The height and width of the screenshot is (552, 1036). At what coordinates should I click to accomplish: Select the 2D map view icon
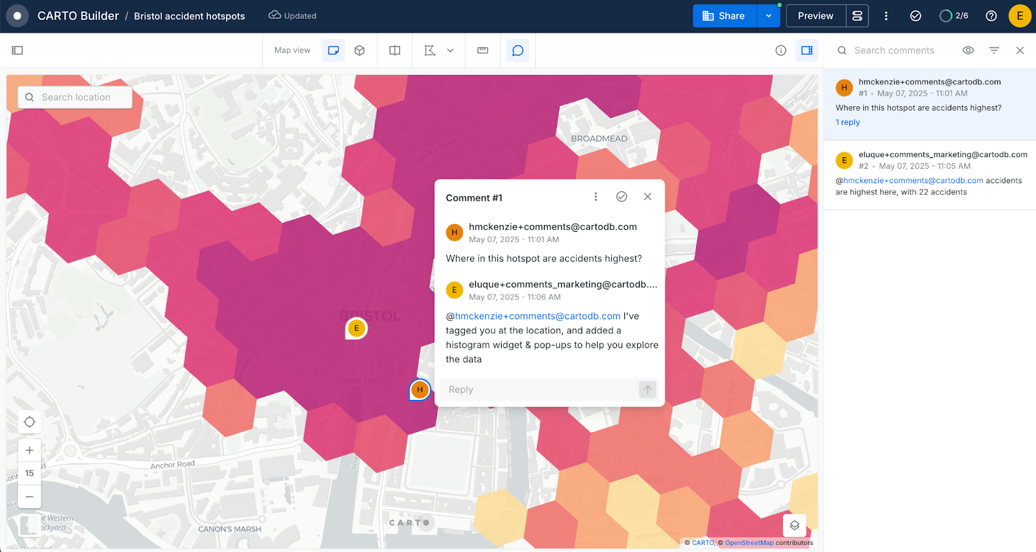click(x=333, y=50)
